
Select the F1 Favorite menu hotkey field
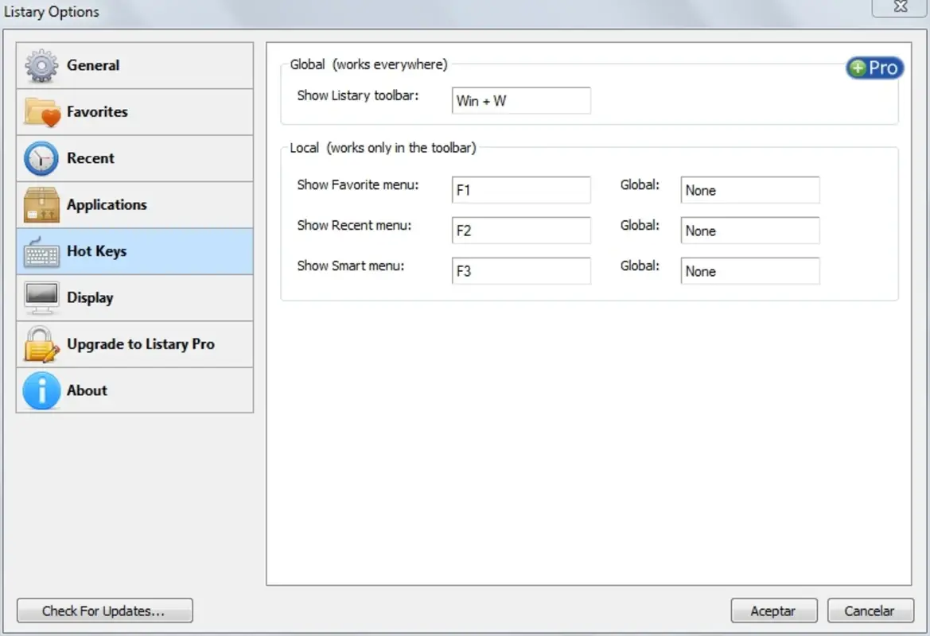(x=520, y=189)
